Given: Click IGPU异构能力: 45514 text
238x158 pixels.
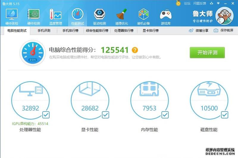Looking at the screenshot, I should pyautogui.click(x=30, y=124).
